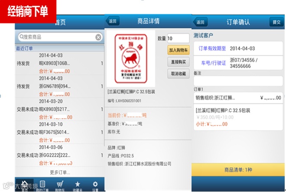Click the empty 备注 remarks field
286x192 pixels.
pyautogui.click(x=238, y=81)
